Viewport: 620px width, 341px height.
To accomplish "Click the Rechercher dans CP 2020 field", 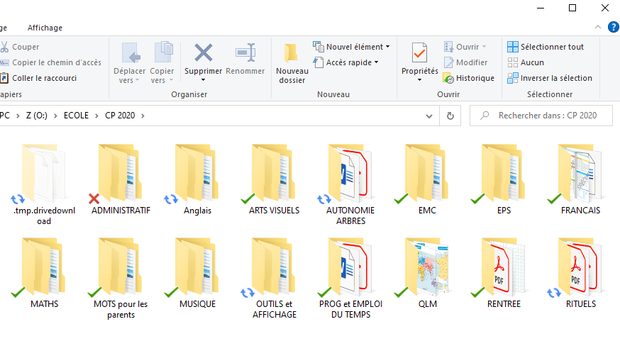I will pyautogui.click(x=546, y=116).
